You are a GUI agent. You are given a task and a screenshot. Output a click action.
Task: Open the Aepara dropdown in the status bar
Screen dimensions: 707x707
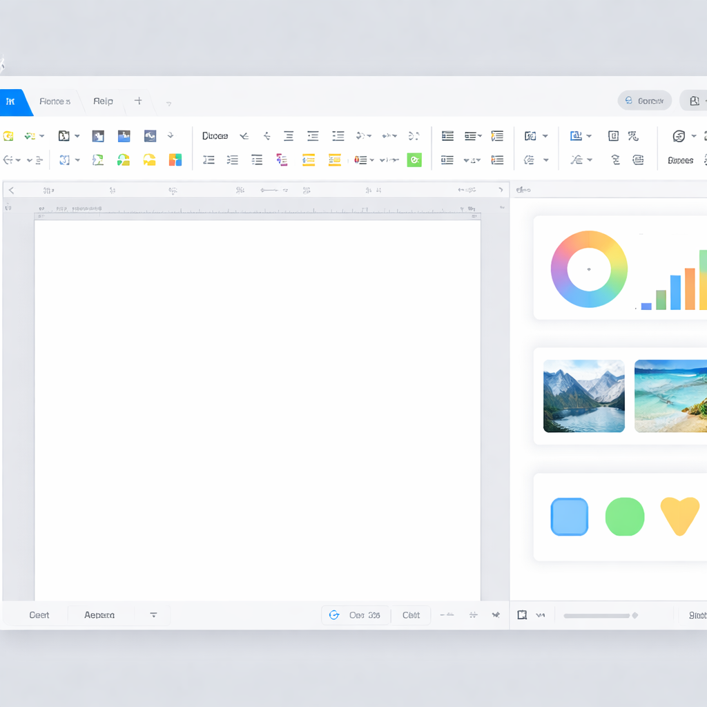pyautogui.click(x=153, y=615)
